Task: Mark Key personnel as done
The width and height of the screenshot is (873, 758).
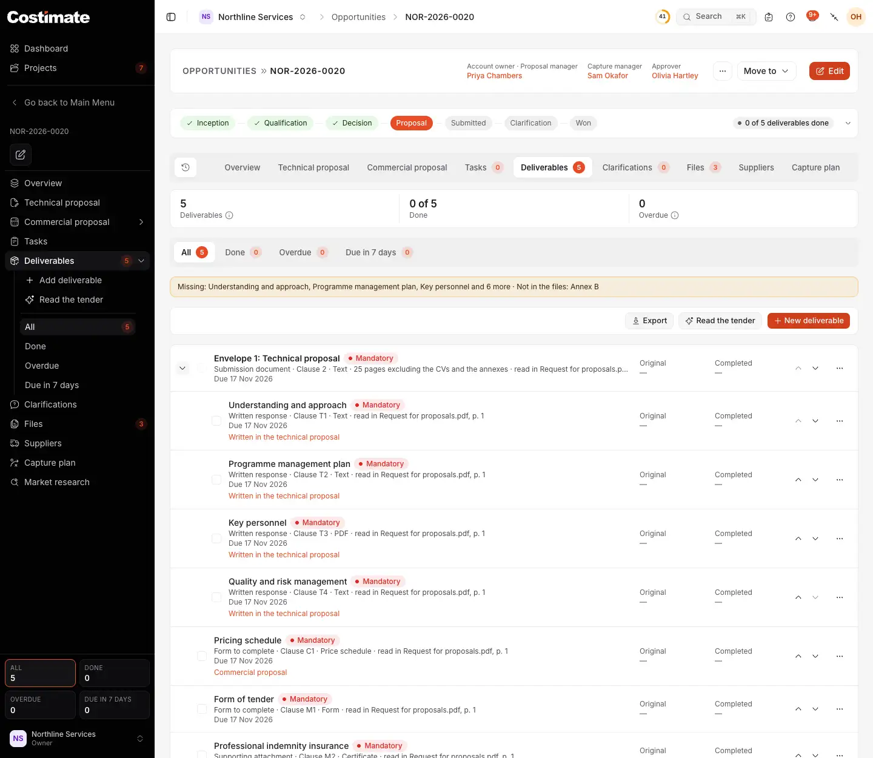Action: (216, 538)
